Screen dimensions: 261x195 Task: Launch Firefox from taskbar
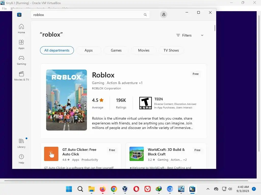[102, 189]
